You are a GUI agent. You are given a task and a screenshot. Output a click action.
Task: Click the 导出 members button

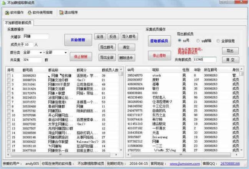230,51
